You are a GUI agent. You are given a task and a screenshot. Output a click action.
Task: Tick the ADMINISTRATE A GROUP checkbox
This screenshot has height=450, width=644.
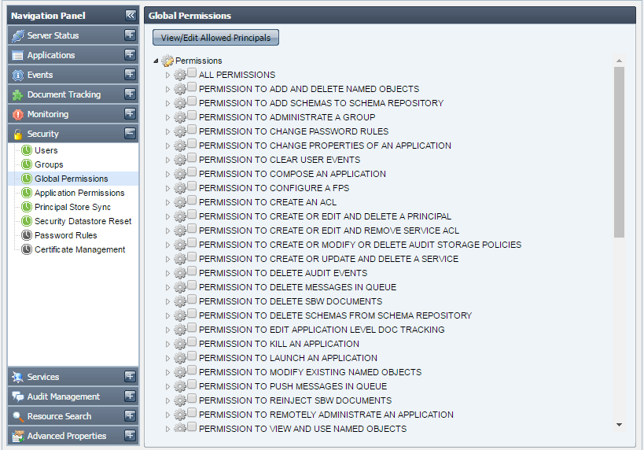[192, 116]
